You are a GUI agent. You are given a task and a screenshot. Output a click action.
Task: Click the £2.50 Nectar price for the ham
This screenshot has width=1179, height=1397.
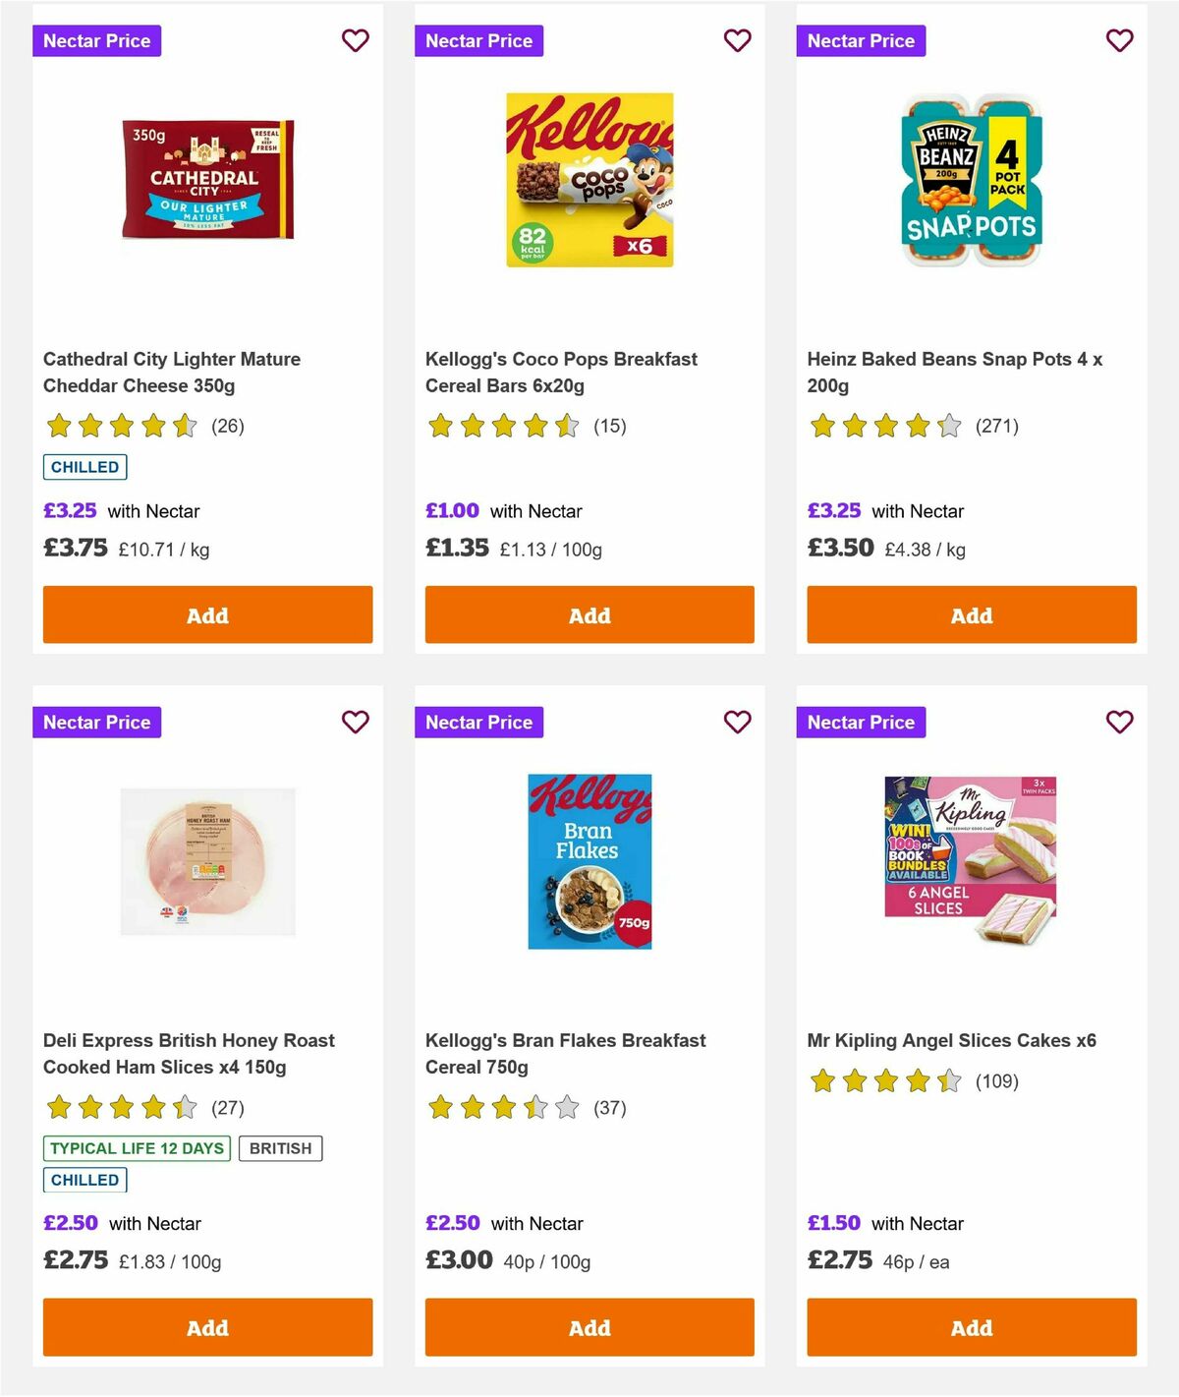69,1223
